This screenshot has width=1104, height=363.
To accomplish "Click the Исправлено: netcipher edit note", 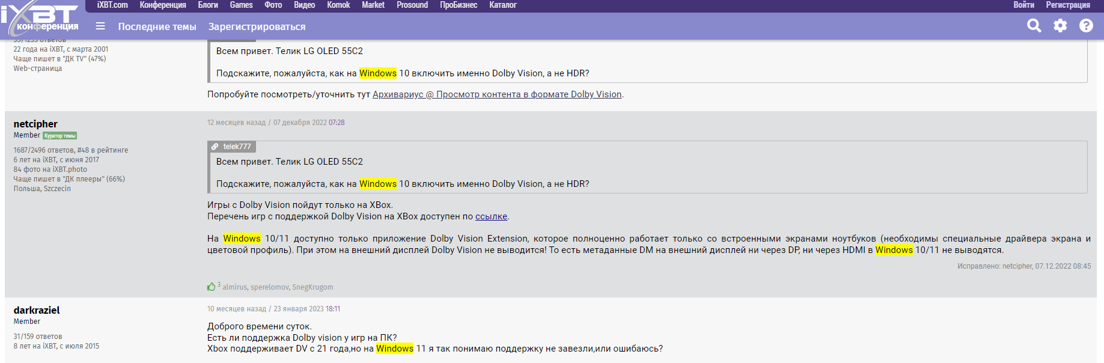I will (1024, 266).
